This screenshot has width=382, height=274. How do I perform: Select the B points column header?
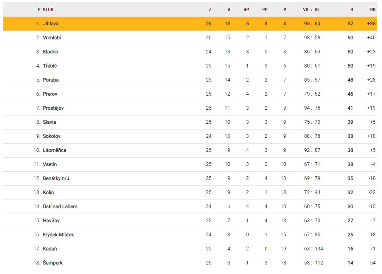(352, 10)
